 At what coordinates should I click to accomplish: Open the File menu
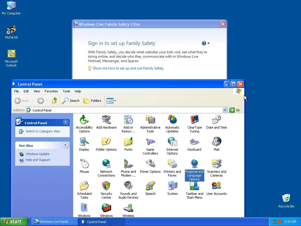(x=16, y=91)
